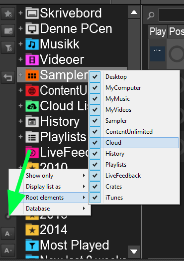This screenshot has height=261, width=184.
Task: Select the Most Played folder name
Action: (x=75, y=245)
